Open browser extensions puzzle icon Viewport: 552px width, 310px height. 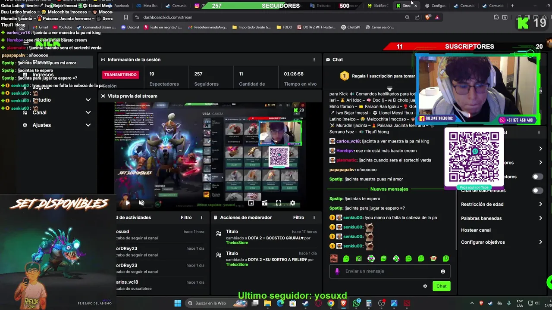[x=496, y=17]
